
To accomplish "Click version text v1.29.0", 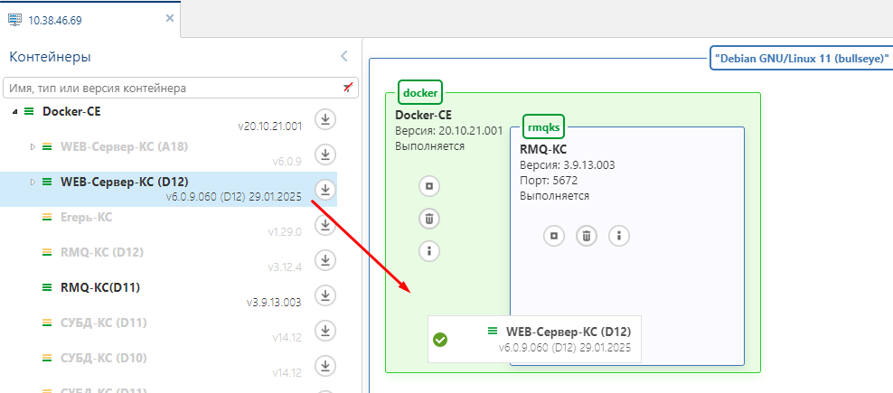I will 286,232.
